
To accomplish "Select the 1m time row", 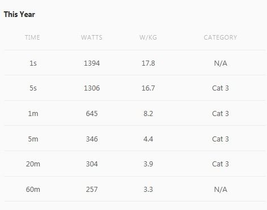I will (x=135, y=113).
